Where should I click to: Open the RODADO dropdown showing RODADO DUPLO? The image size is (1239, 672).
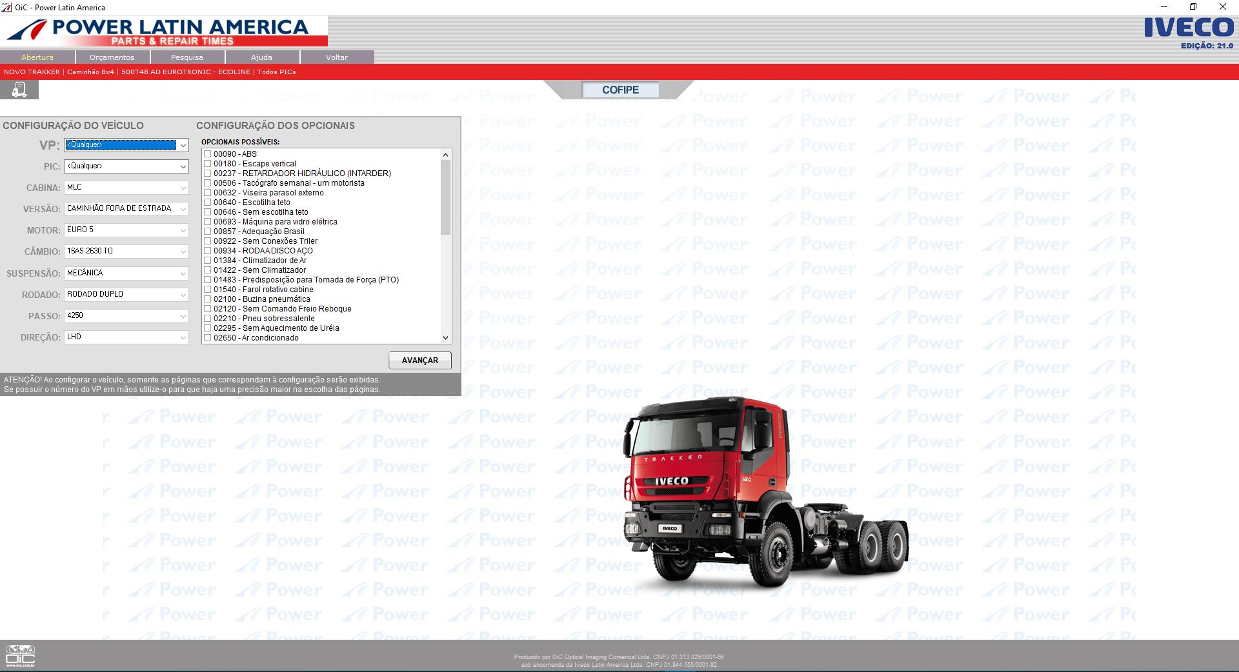126,295
